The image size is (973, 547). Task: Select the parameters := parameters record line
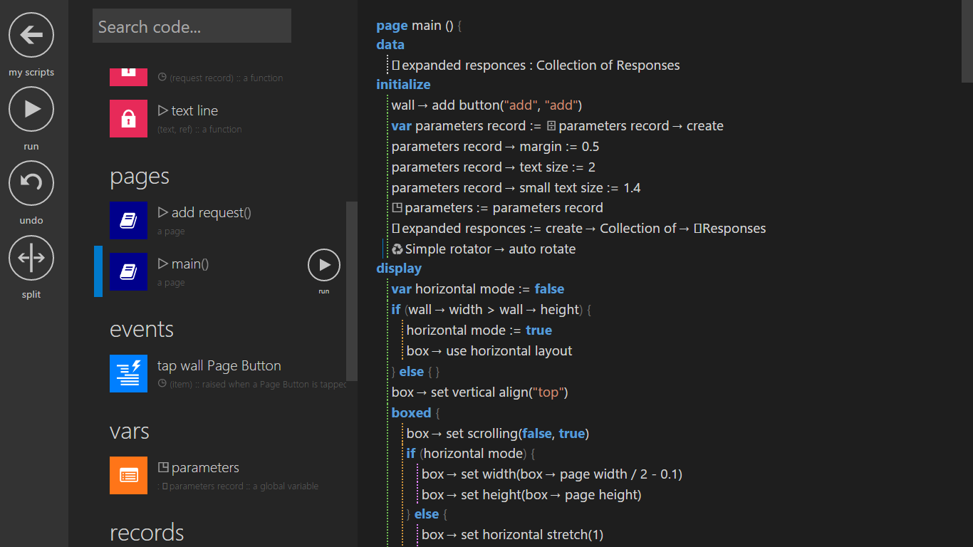pos(497,208)
